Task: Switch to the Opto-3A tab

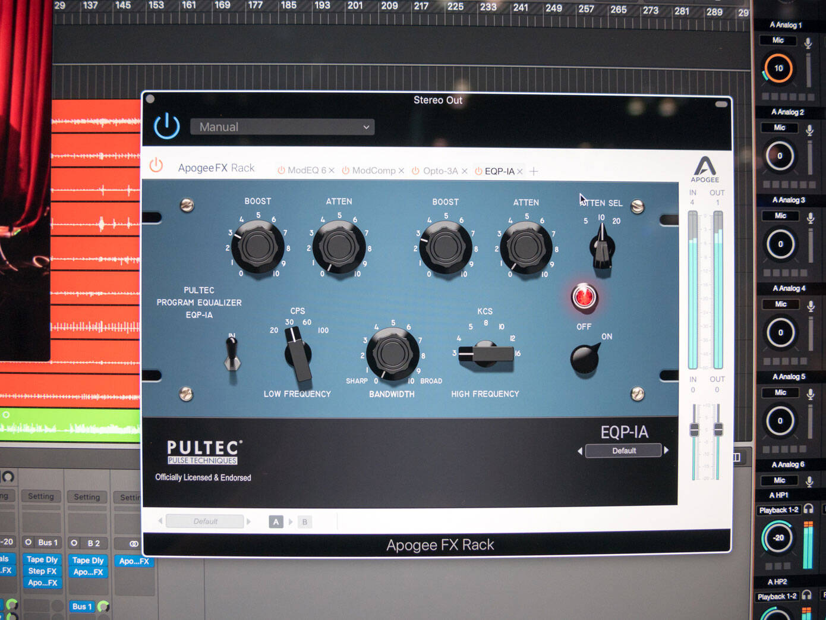Action: point(440,171)
